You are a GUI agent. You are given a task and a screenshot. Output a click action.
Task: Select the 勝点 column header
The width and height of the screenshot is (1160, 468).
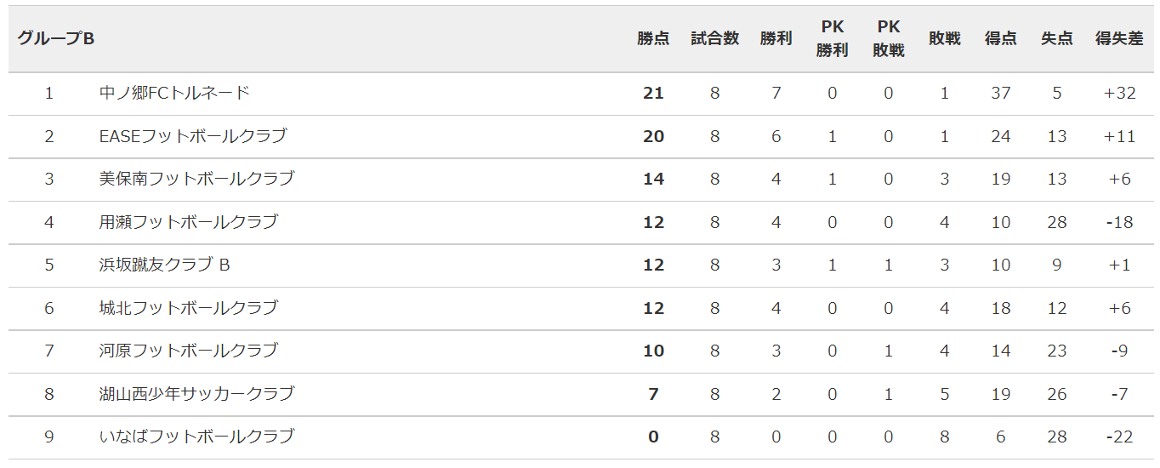653,38
